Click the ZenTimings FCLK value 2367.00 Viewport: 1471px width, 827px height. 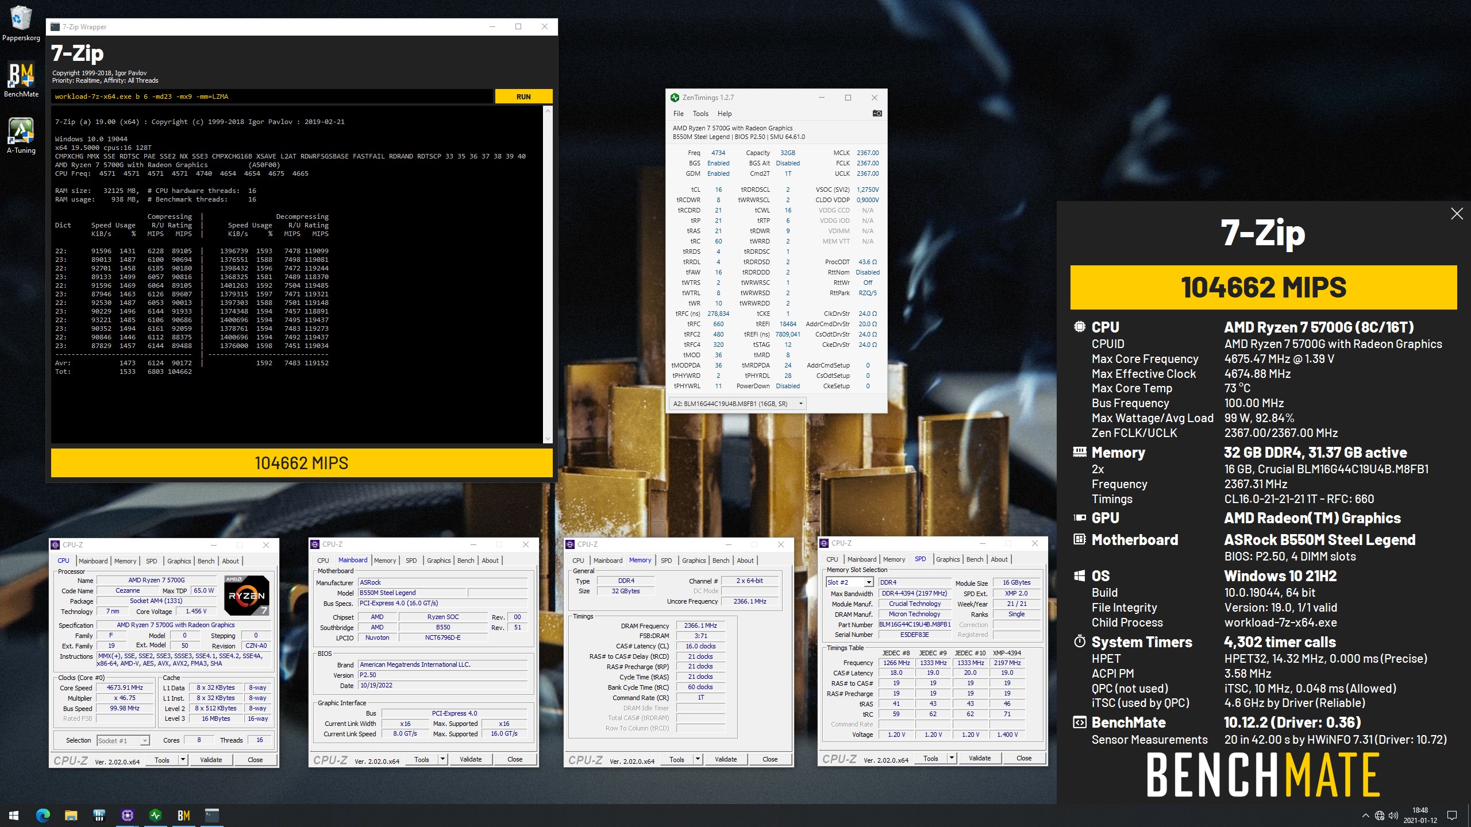(x=868, y=163)
